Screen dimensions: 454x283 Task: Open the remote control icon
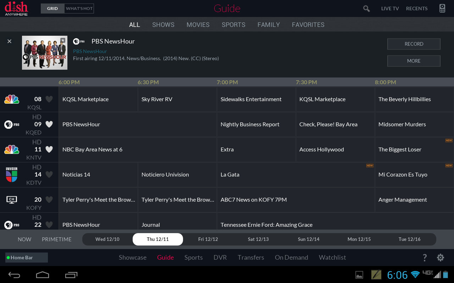(x=442, y=8)
